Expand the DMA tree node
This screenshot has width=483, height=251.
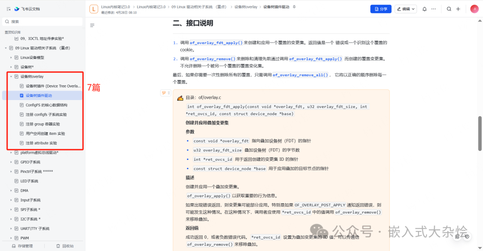point(11,191)
